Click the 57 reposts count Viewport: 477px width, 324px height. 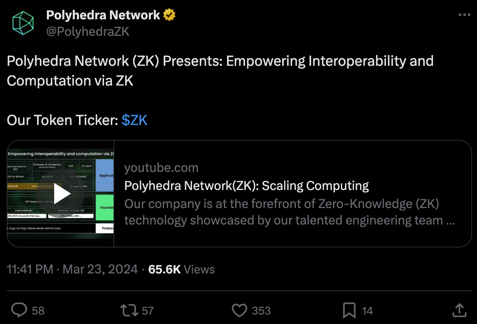148,310
